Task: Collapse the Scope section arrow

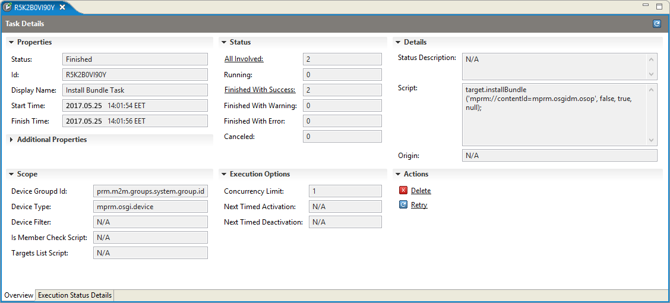Action: click(11, 174)
